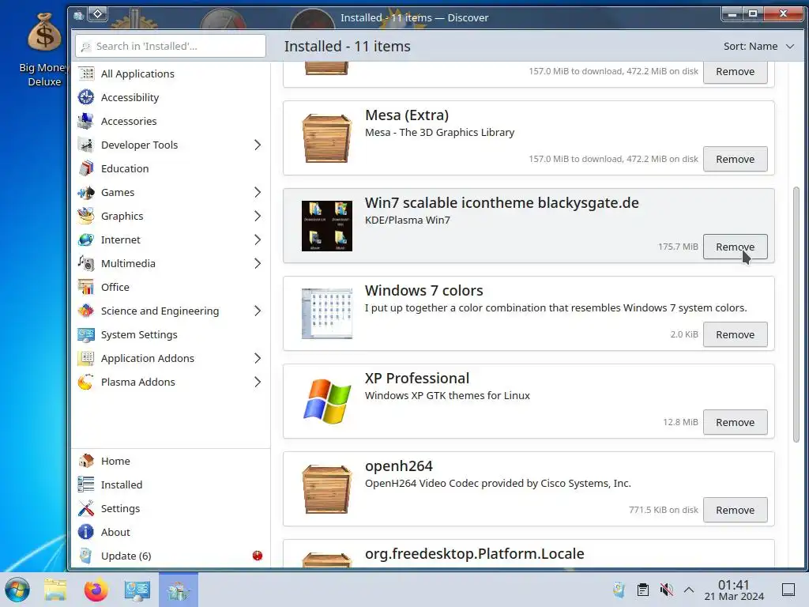Click the About info icon
809x607 pixels.
86,532
